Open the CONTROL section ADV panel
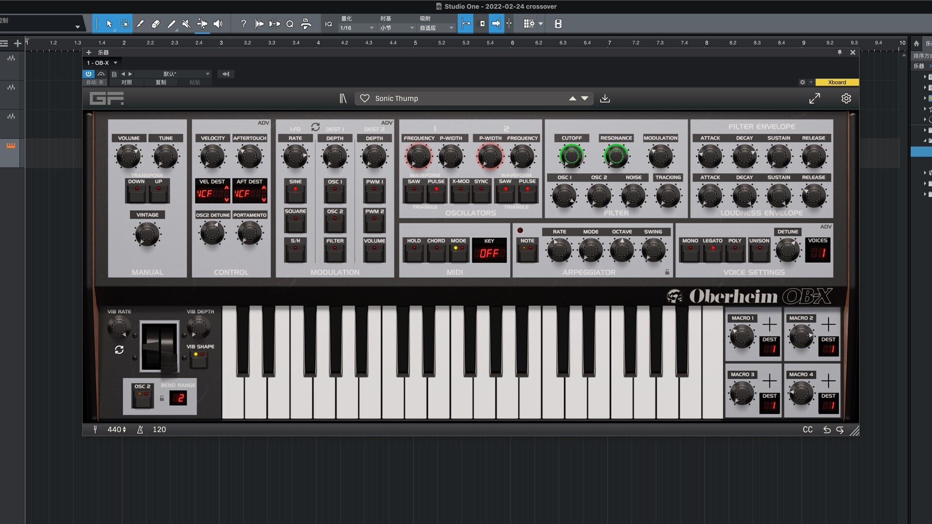The width and height of the screenshot is (932, 524). click(x=264, y=123)
